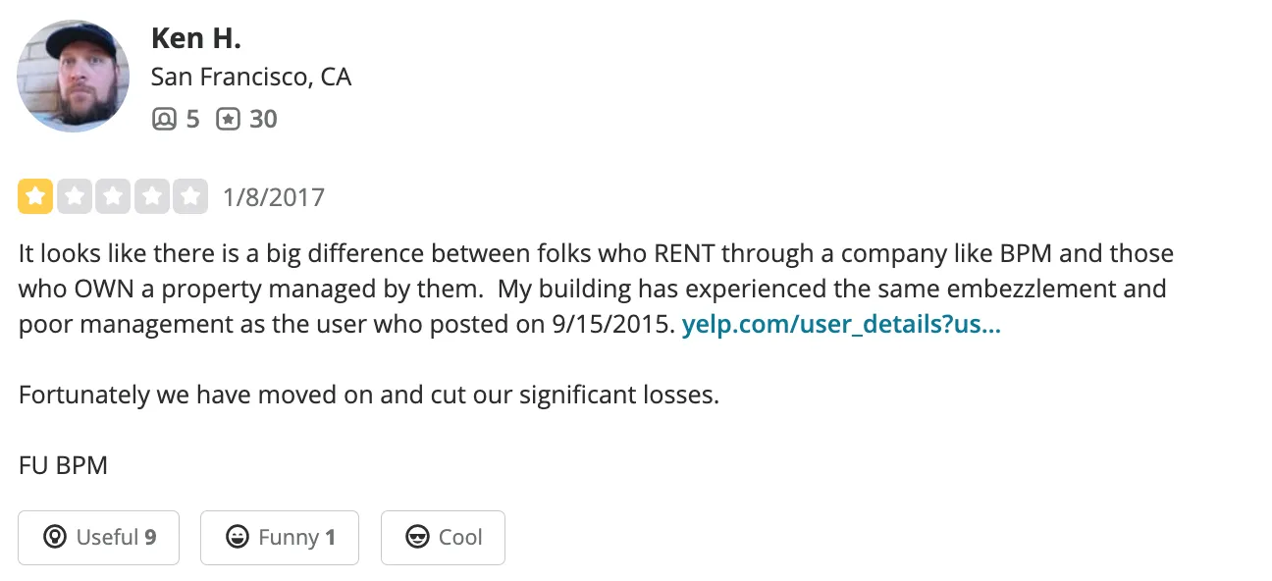Click the second gray star after the yellow one
The image size is (1272, 581).
coord(112,196)
